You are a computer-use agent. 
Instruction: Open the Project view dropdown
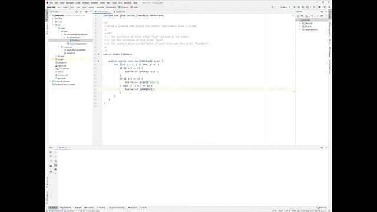tap(56, 12)
